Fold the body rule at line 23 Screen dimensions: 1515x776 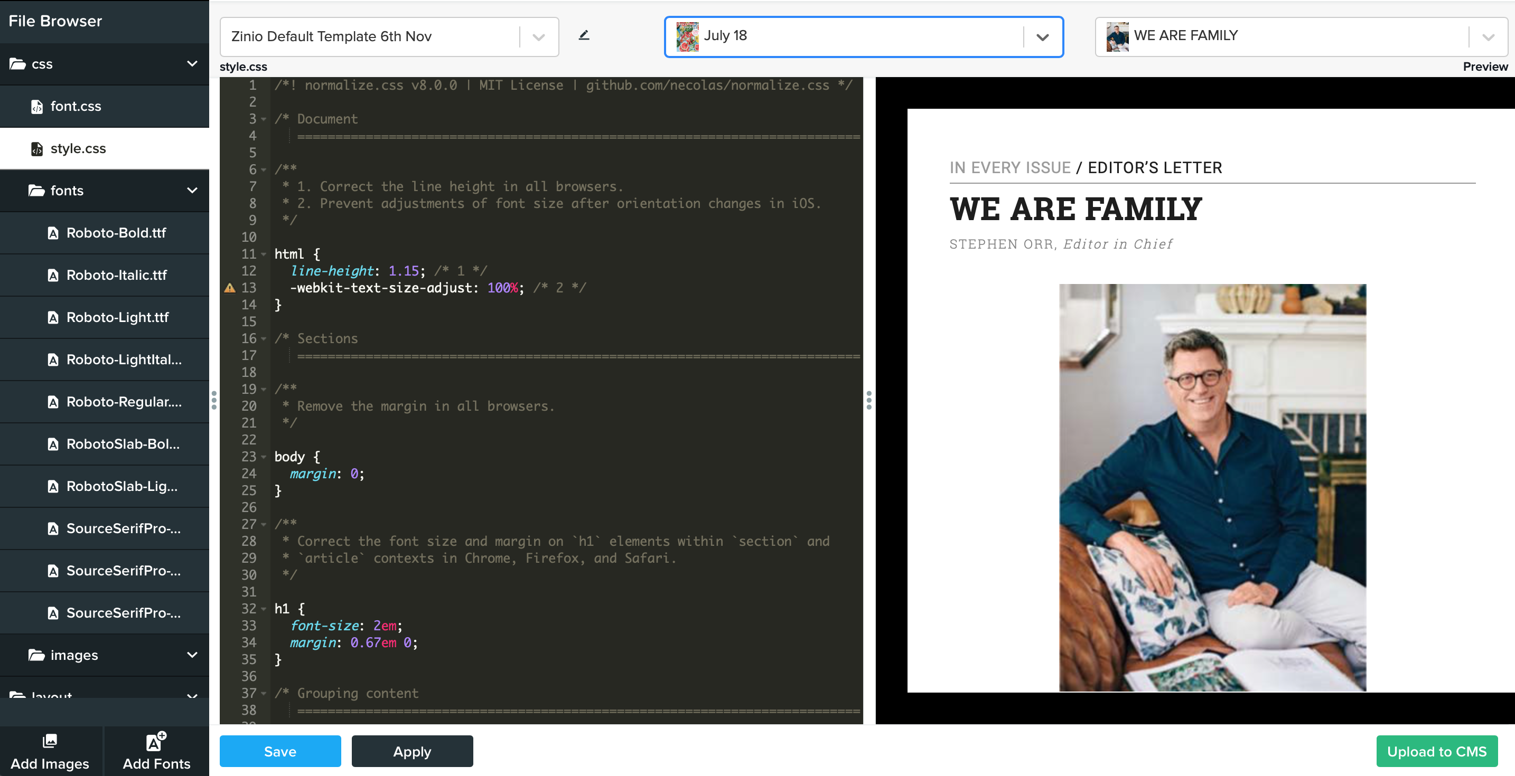264,457
